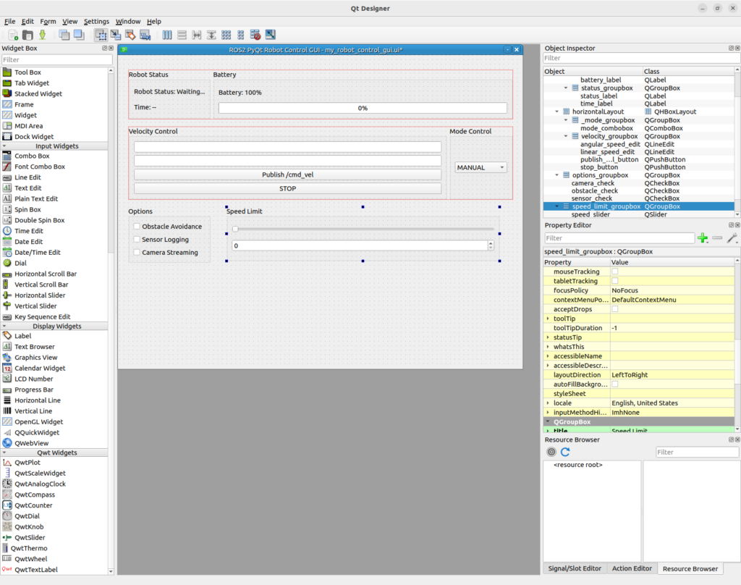Click the remove property minus icon

tap(717, 238)
